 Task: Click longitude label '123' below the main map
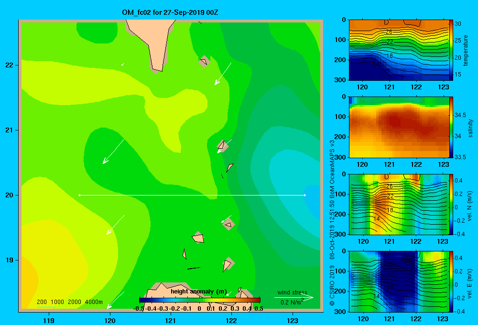(293, 320)
